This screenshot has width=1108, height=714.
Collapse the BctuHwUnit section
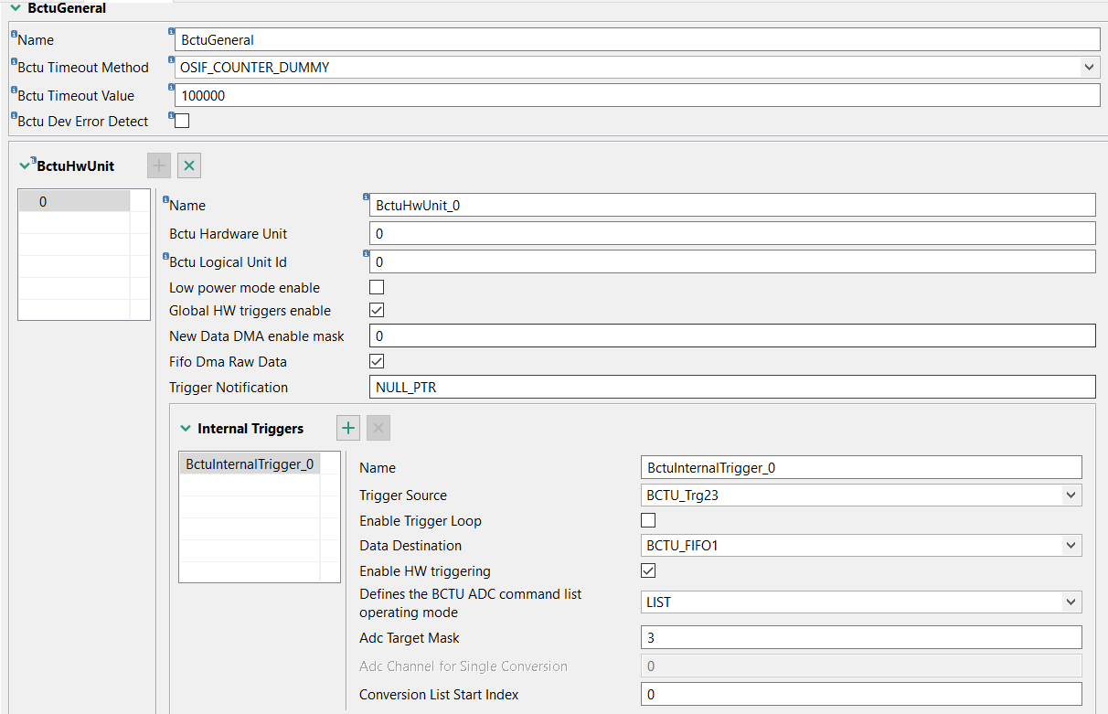pos(26,165)
